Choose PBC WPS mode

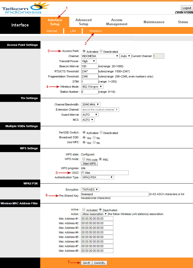pos(100,159)
